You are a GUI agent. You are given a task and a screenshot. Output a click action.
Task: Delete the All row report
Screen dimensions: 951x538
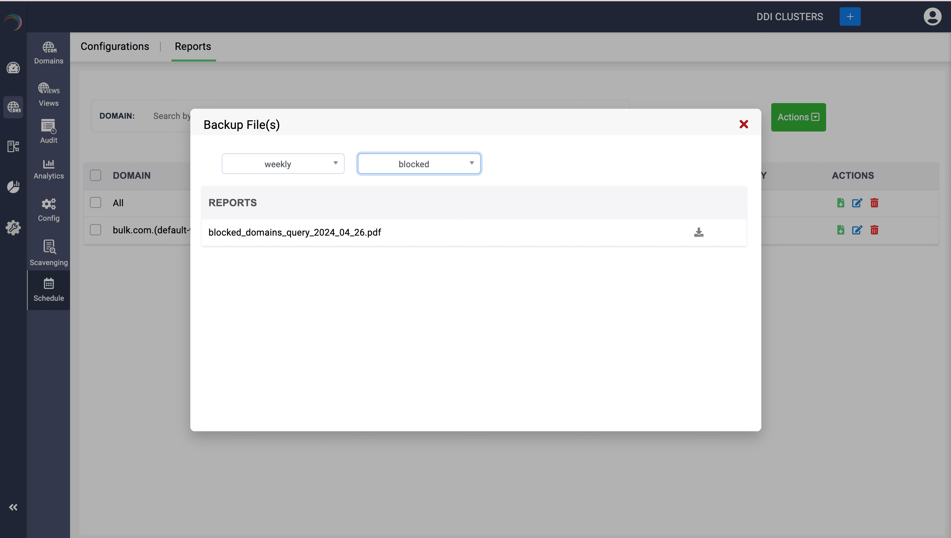(874, 203)
